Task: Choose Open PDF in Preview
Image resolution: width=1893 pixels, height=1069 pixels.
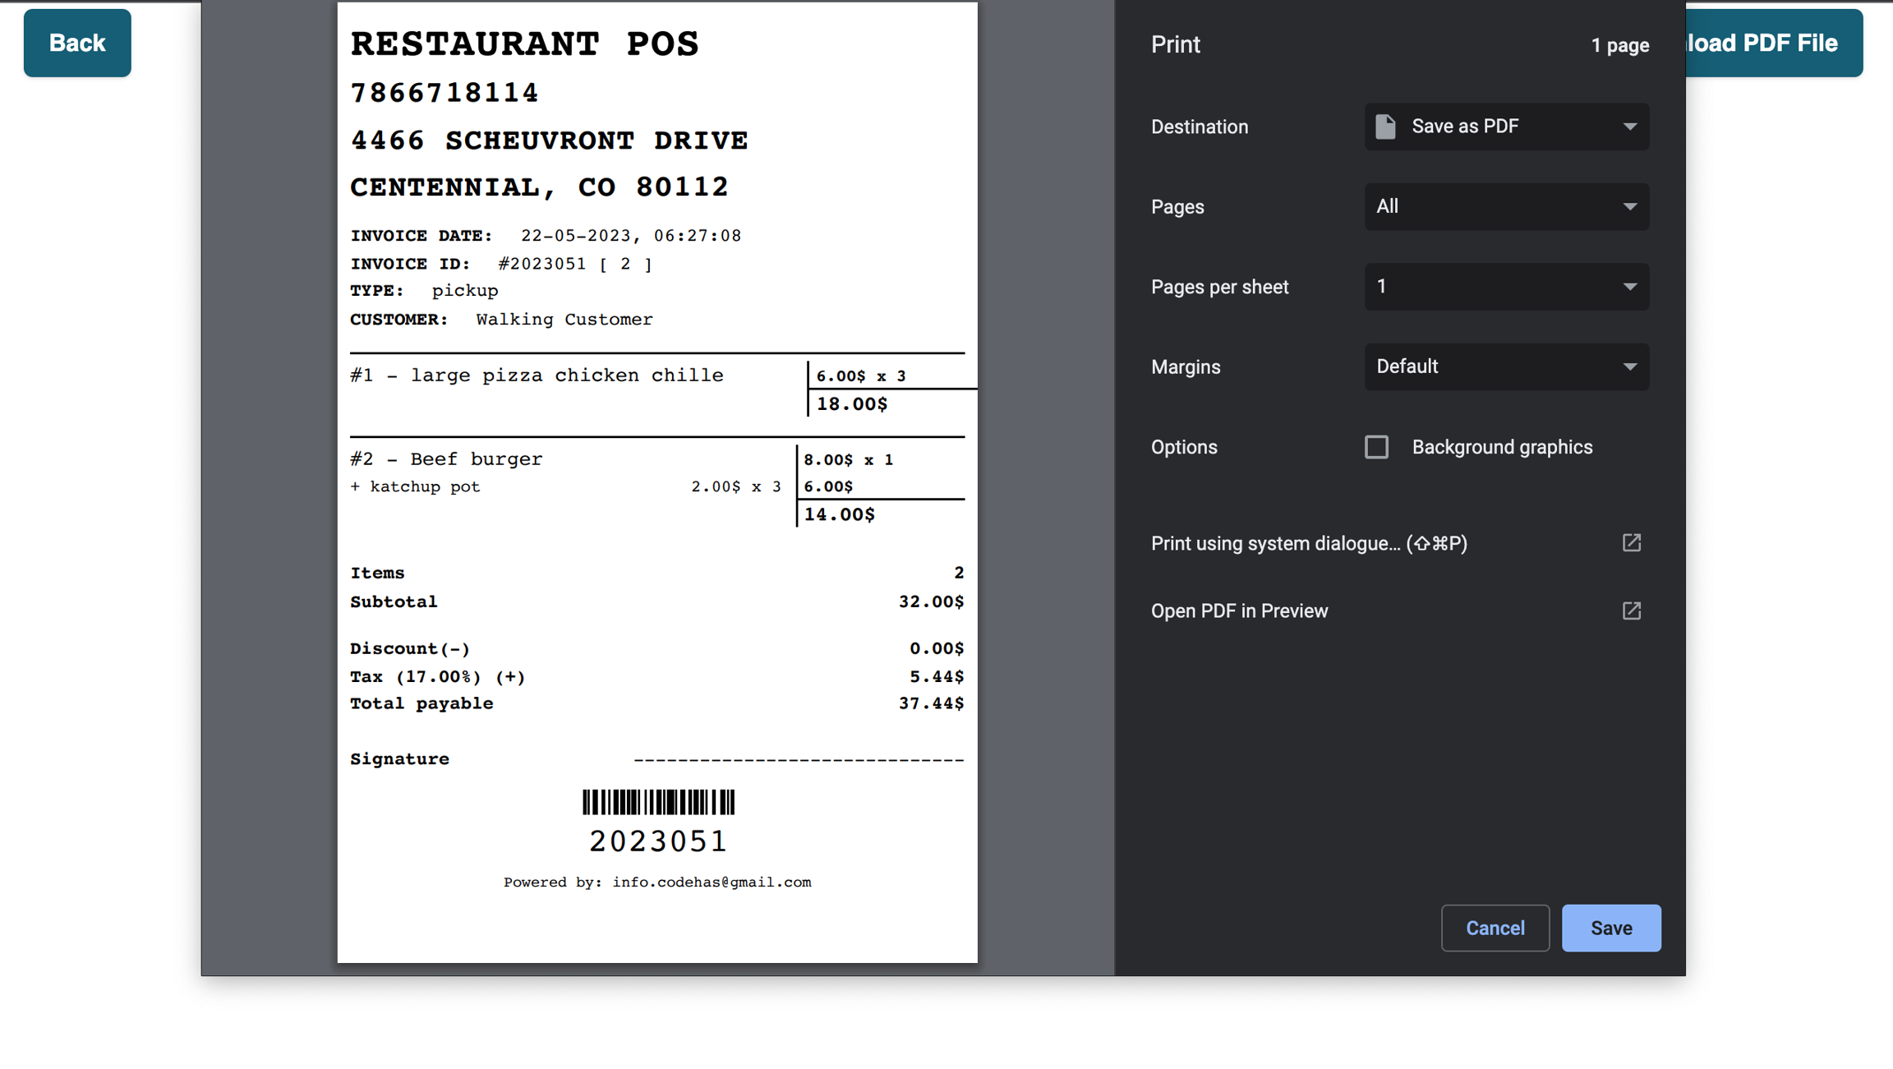Action: [1239, 611]
